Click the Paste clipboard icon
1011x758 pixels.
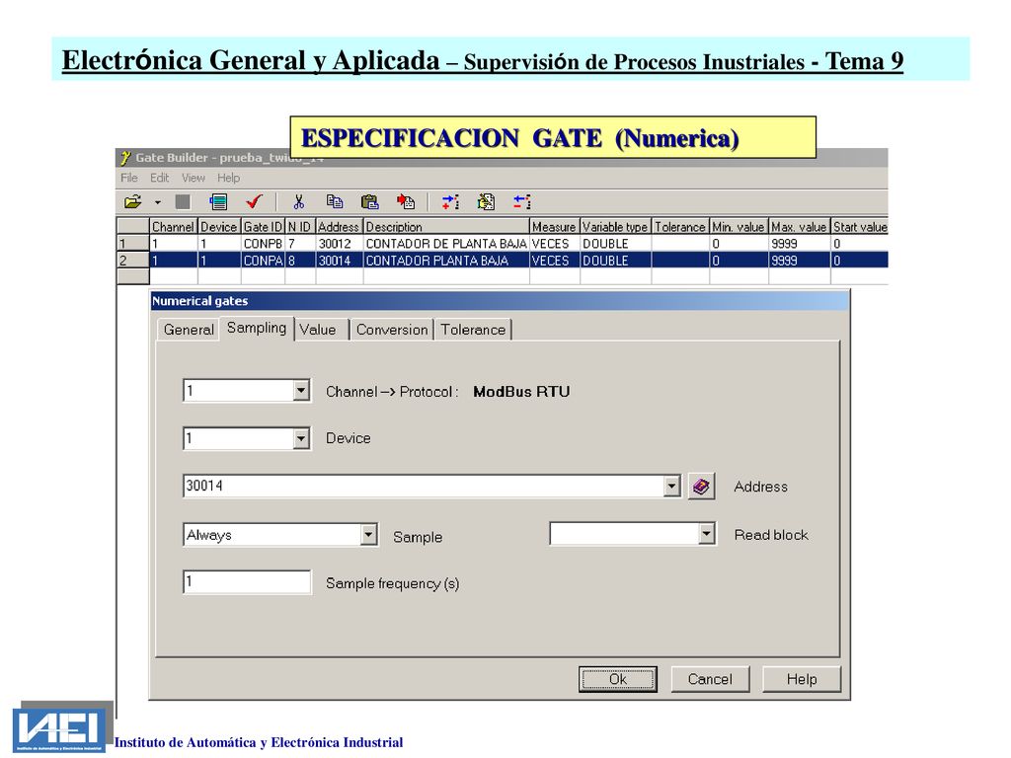pyautogui.click(x=369, y=201)
